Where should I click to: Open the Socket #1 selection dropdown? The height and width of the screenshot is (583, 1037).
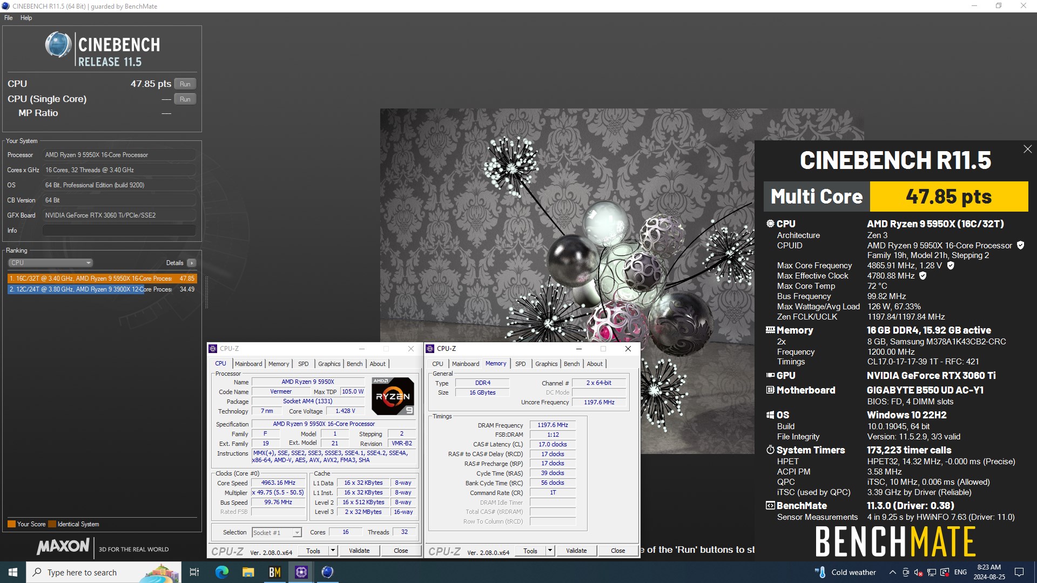(277, 533)
